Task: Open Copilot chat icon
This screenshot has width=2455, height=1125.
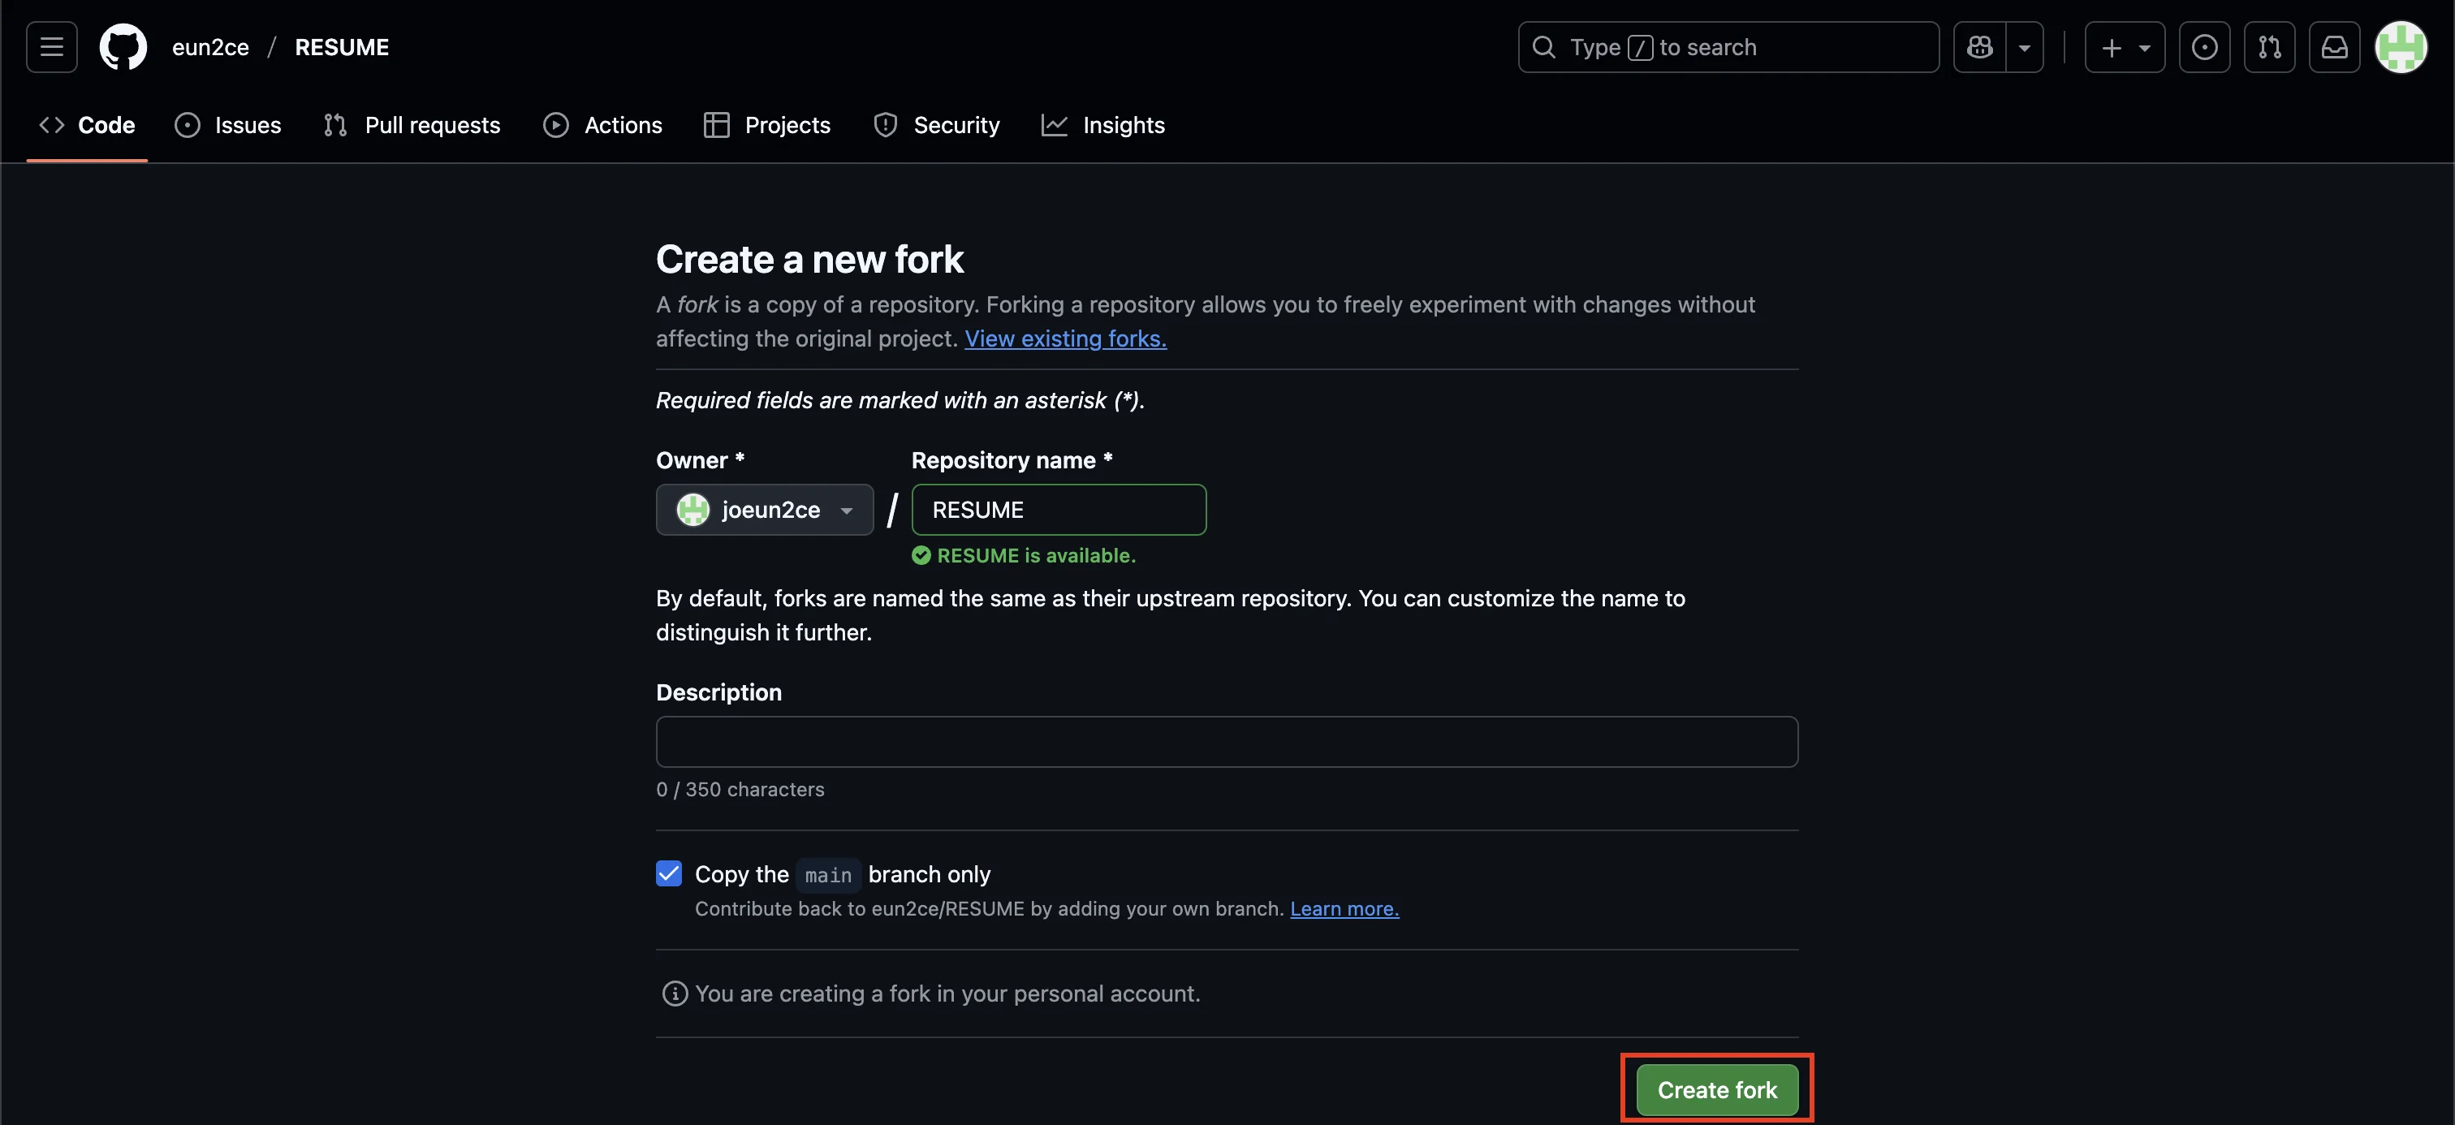Action: 1979,47
